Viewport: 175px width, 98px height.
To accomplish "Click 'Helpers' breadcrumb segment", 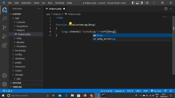I will pos(57,14).
